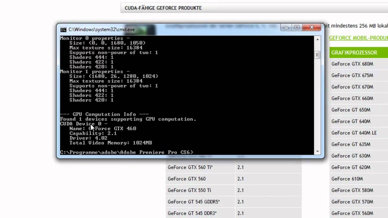Image resolution: width=388 pixels, height=218 pixels.
Task: Select GeForce GTX 570M row
Action: click(x=359, y=202)
